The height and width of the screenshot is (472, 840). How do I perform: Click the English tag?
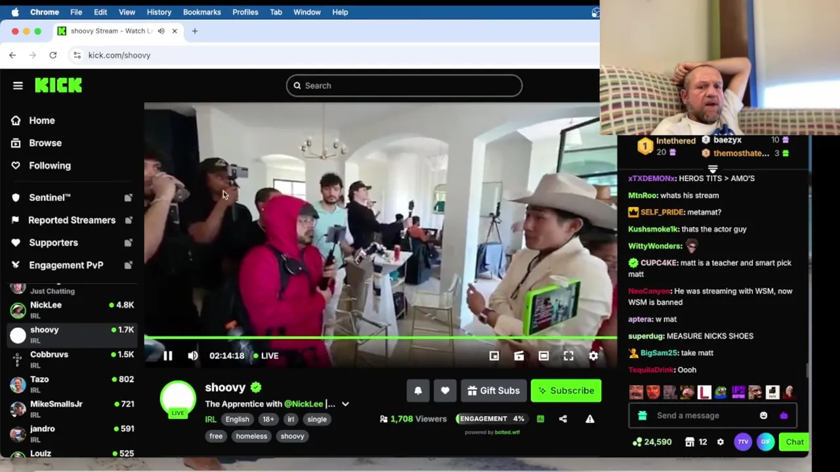(238, 420)
